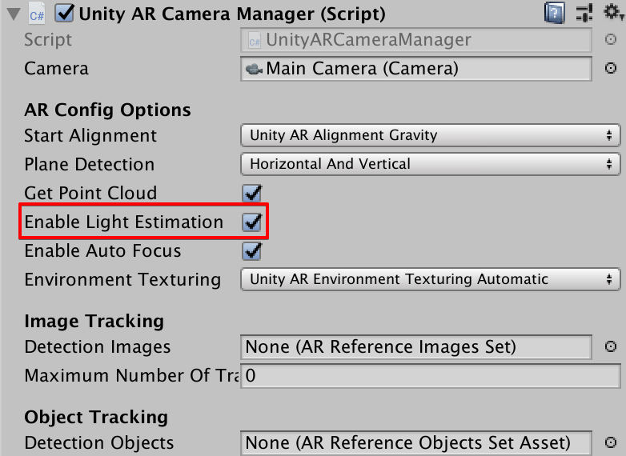Open the Environment Texturing dropdown
This screenshot has width=626, height=456.
tap(431, 279)
